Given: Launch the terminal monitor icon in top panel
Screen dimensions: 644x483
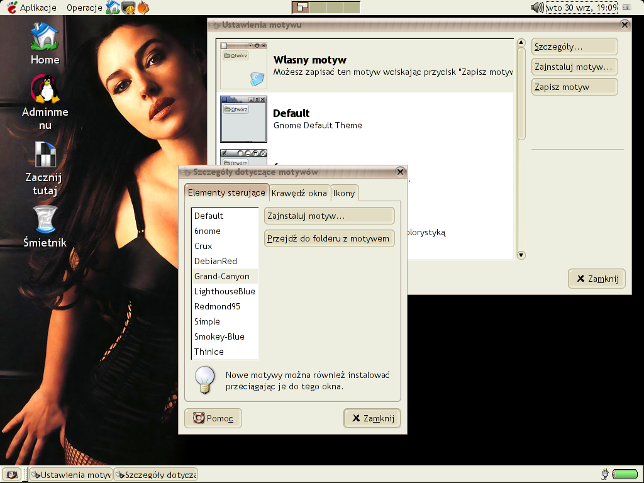Looking at the screenshot, I should click(128, 8).
